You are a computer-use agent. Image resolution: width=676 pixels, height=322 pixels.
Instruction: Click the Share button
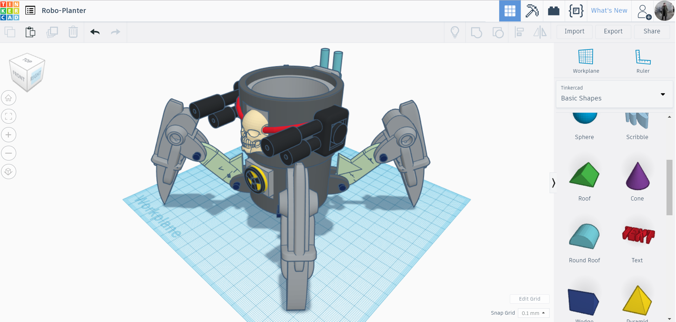coord(652,32)
